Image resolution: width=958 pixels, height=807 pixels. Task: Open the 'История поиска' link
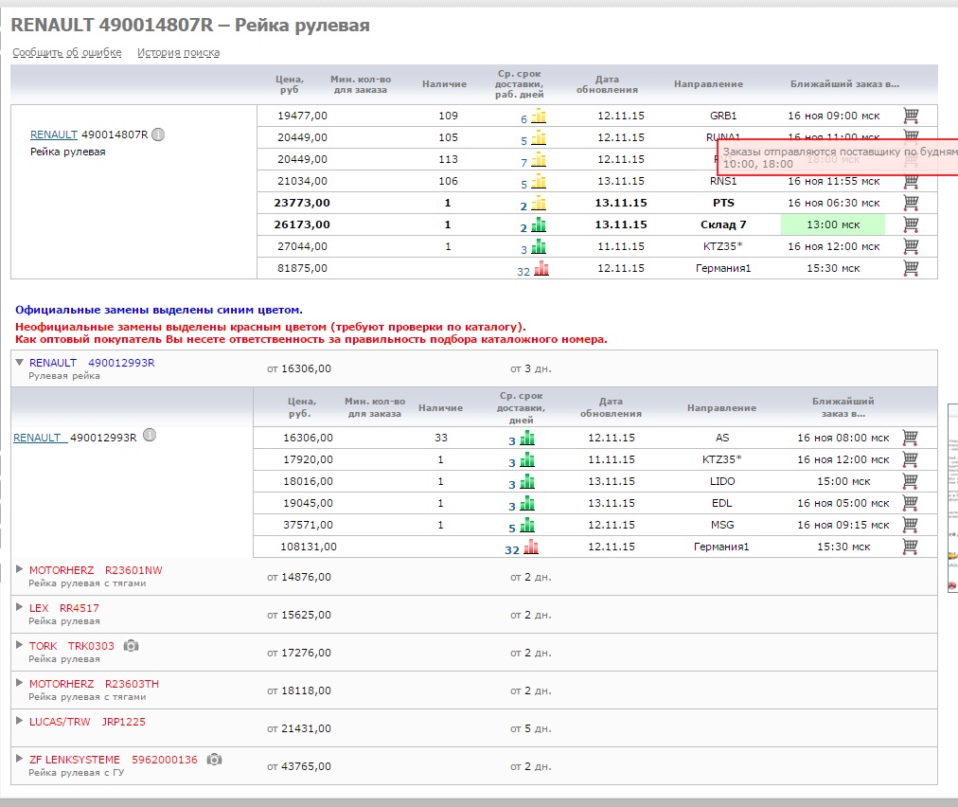(178, 53)
